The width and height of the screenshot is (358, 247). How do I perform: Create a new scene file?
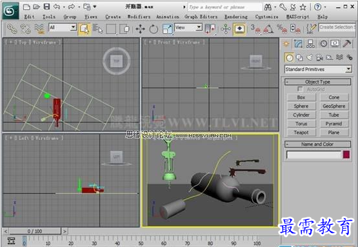(x=26, y=7)
